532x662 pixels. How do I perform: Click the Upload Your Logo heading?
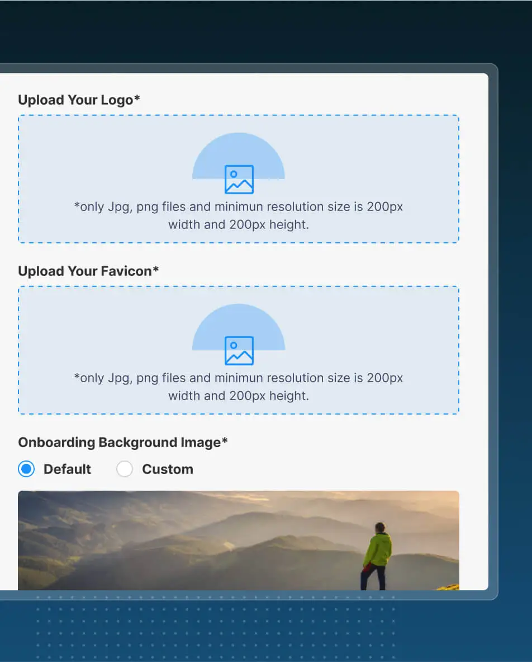79,100
